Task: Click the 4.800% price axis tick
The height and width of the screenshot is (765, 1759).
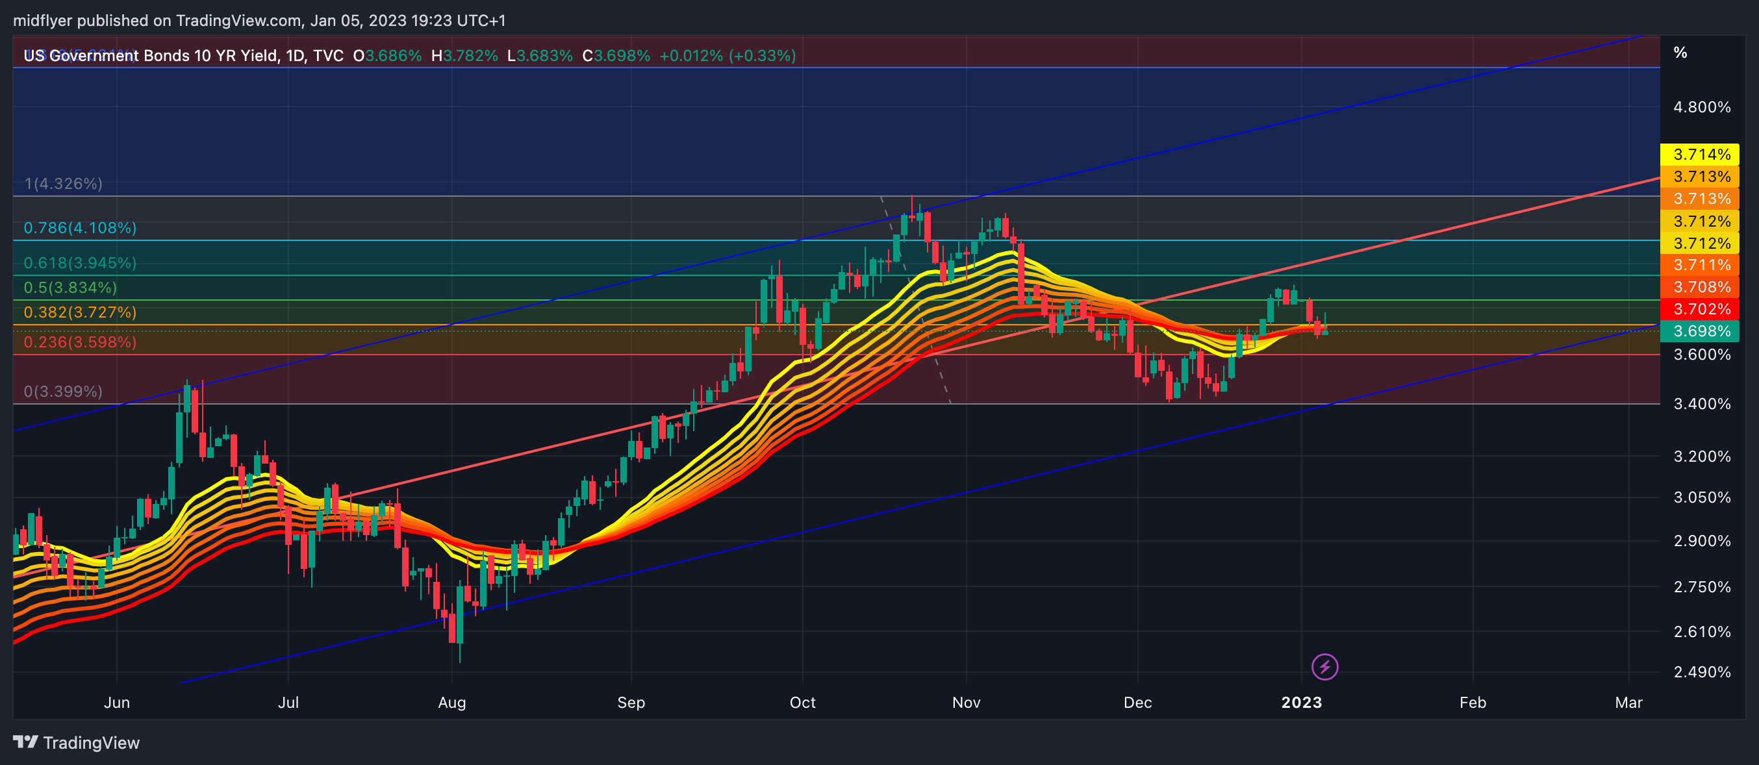Action: pos(1702,107)
